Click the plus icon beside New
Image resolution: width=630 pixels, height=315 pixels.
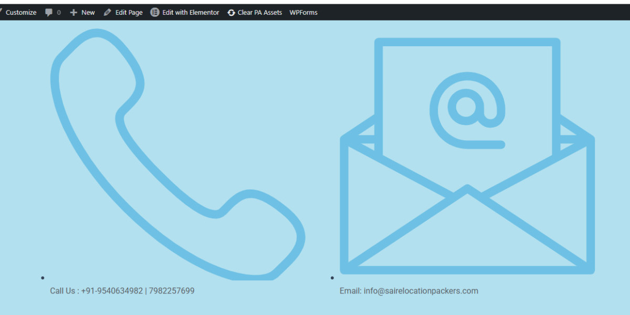[x=73, y=13]
